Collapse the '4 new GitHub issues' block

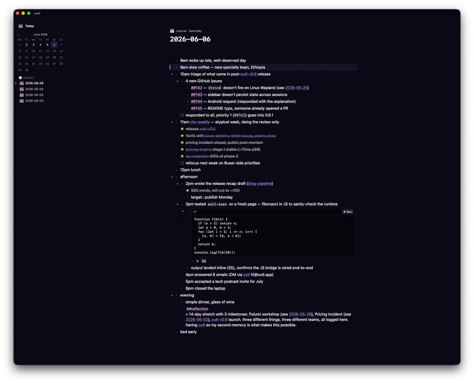[177, 81]
